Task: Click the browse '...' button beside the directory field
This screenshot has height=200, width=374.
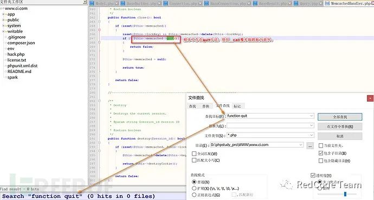Action: click(x=310, y=145)
